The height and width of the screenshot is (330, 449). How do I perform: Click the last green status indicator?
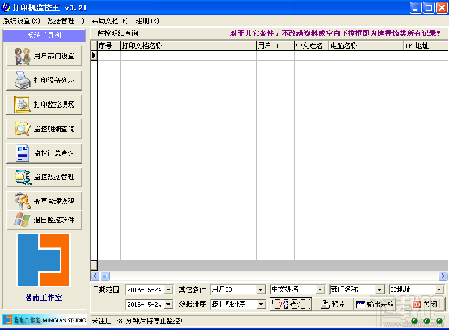pos(439,321)
